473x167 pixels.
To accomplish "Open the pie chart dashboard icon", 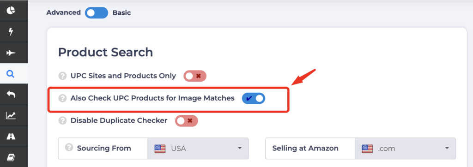I will (11, 11).
